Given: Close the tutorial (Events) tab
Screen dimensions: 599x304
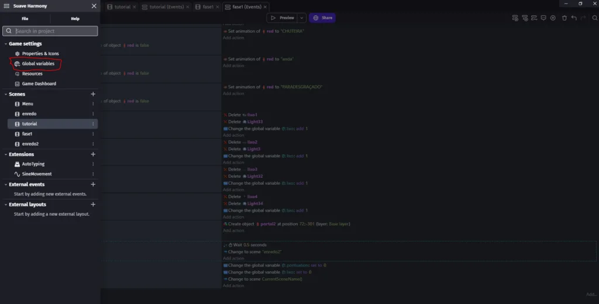Looking at the screenshot, I should [x=188, y=7].
